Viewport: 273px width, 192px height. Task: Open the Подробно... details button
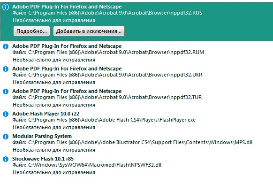32,31
